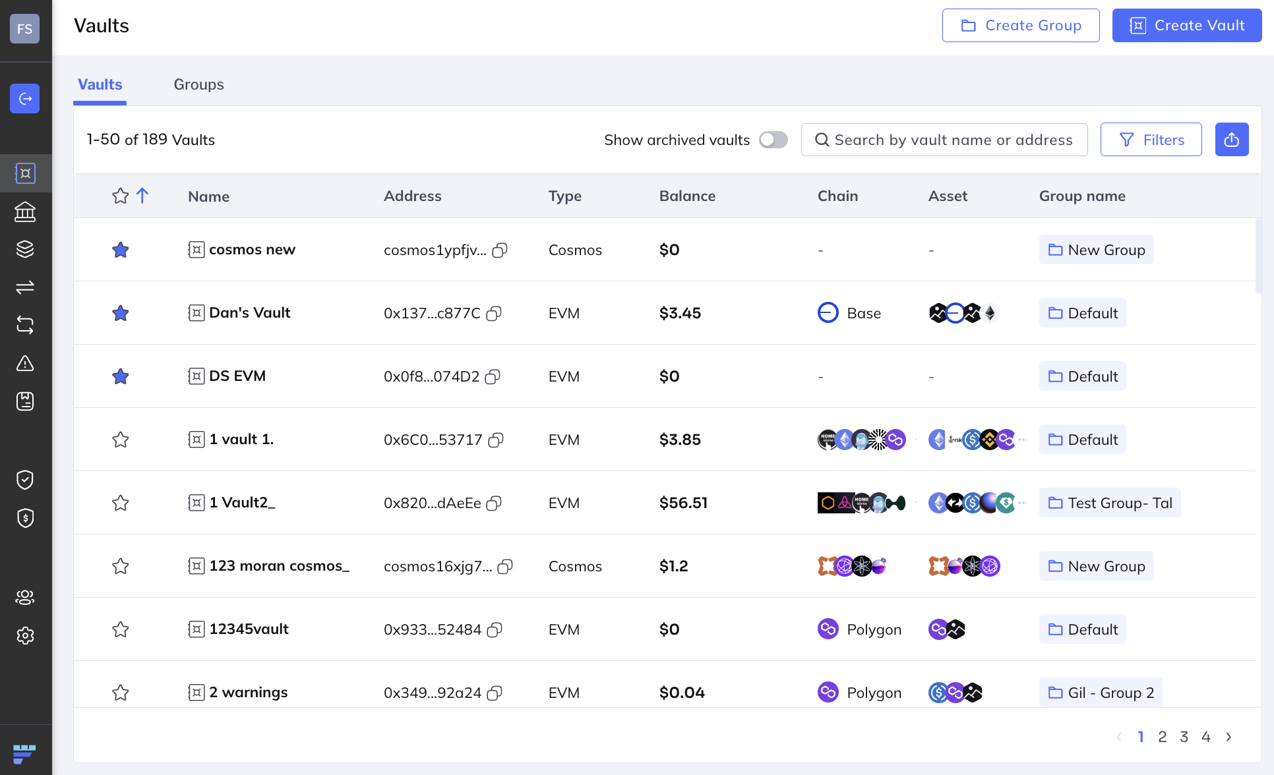The height and width of the screenshot is (775, 1274).
Task: Go to page 3
Action: click(x=1184, y=737)
